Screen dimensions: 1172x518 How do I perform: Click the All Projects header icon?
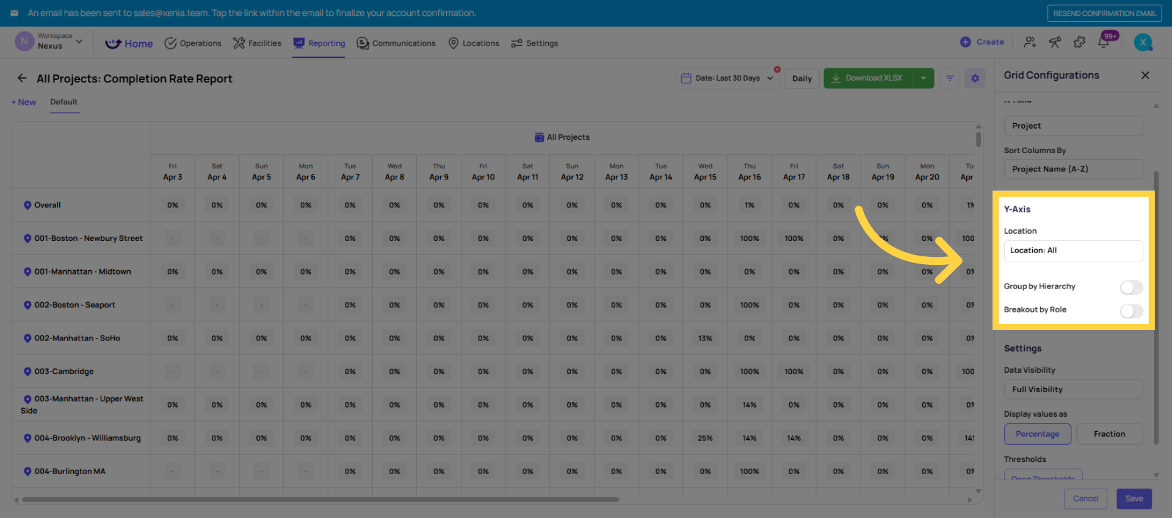539,137
